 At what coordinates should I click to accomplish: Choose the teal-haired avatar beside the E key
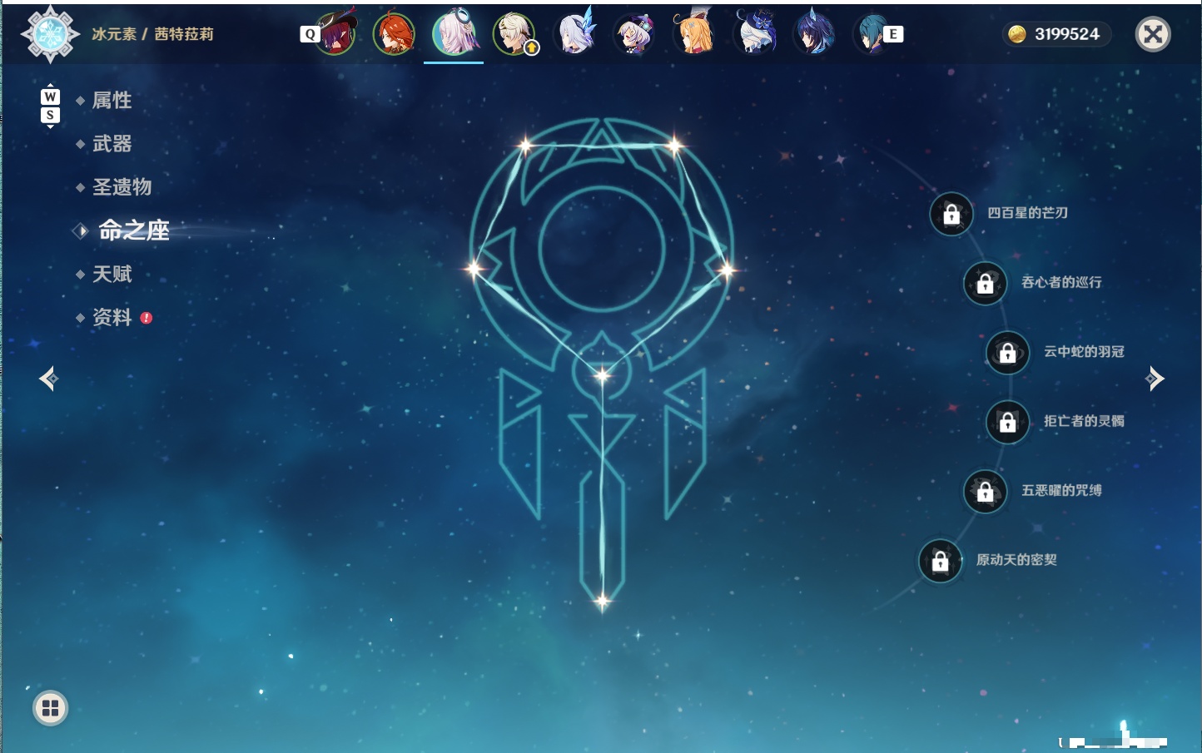click(x=871, y=33)
